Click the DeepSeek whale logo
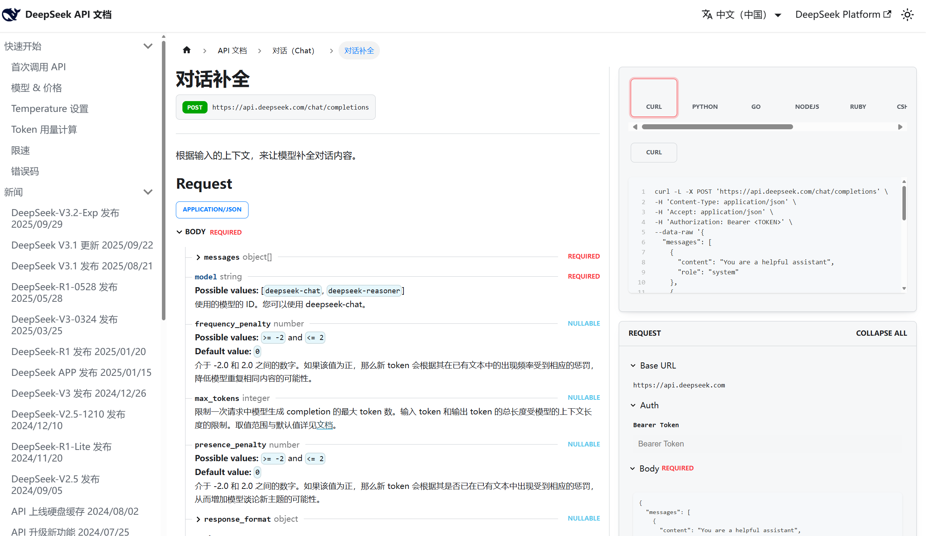Screen dimensions: 926x536 (11, 14)
